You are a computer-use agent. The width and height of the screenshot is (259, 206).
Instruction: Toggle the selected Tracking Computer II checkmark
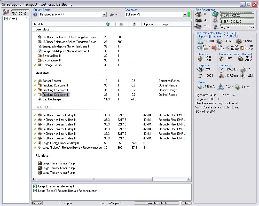click(x=35, y=95)
